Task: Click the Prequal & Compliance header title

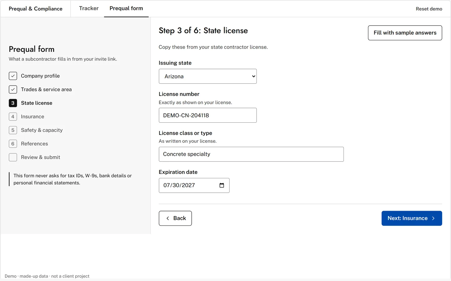Action: click(x=35, y=9)
